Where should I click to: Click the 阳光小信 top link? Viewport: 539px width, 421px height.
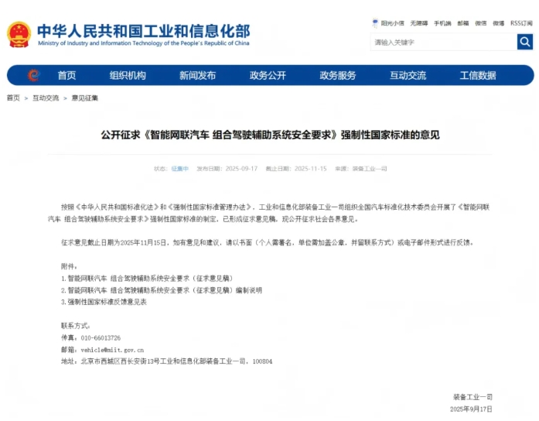[x=393, y=23]
